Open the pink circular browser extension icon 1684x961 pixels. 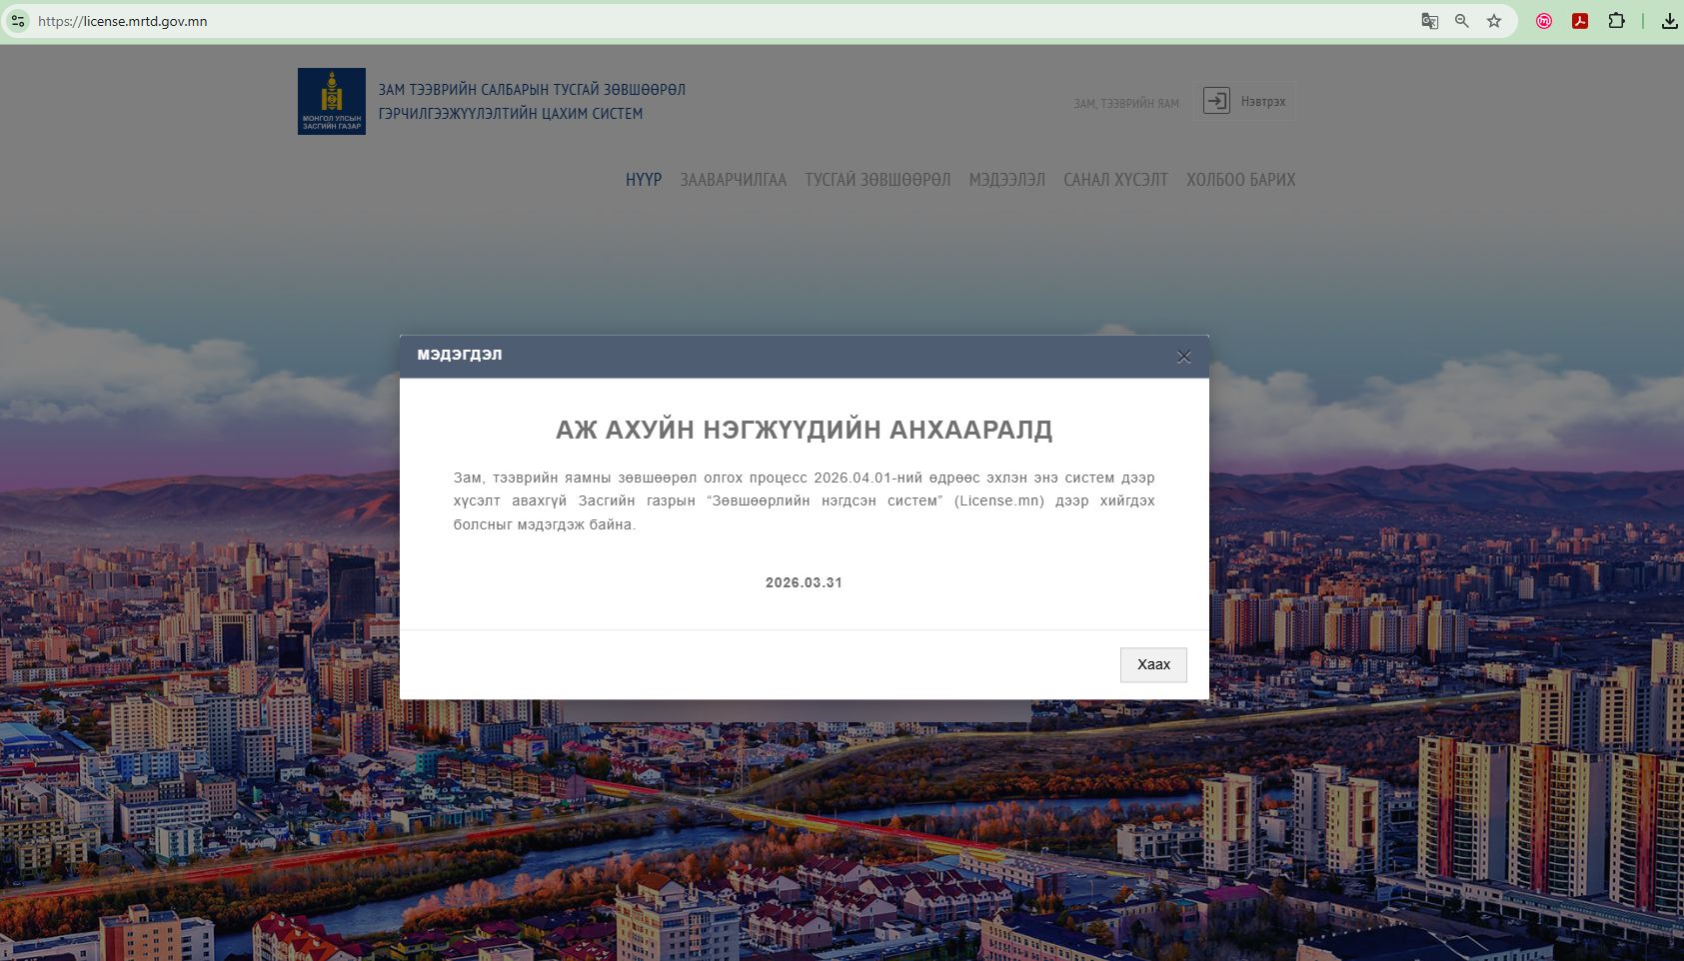[x=1544, y=21]
